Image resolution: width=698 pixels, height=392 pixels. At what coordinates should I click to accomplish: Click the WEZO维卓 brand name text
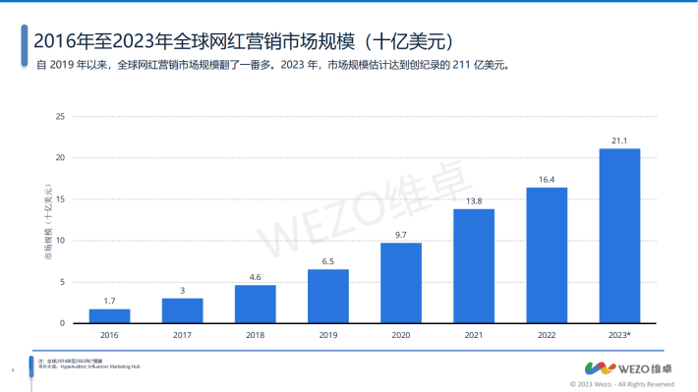tap(645, 368)
